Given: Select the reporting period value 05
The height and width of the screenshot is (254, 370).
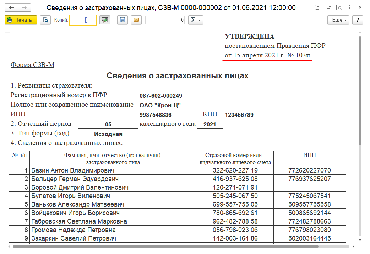Looking at the screenshot, I should [x=108, y=124].
